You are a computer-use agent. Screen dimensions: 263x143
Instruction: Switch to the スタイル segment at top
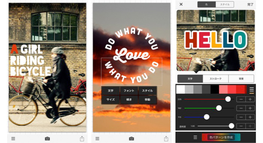[x=225, y=4]
